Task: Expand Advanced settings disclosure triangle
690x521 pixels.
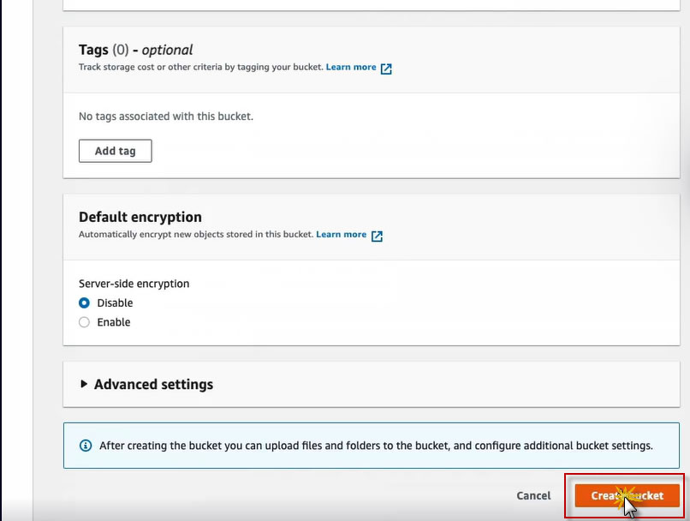Action: click(x=84, y=384)
